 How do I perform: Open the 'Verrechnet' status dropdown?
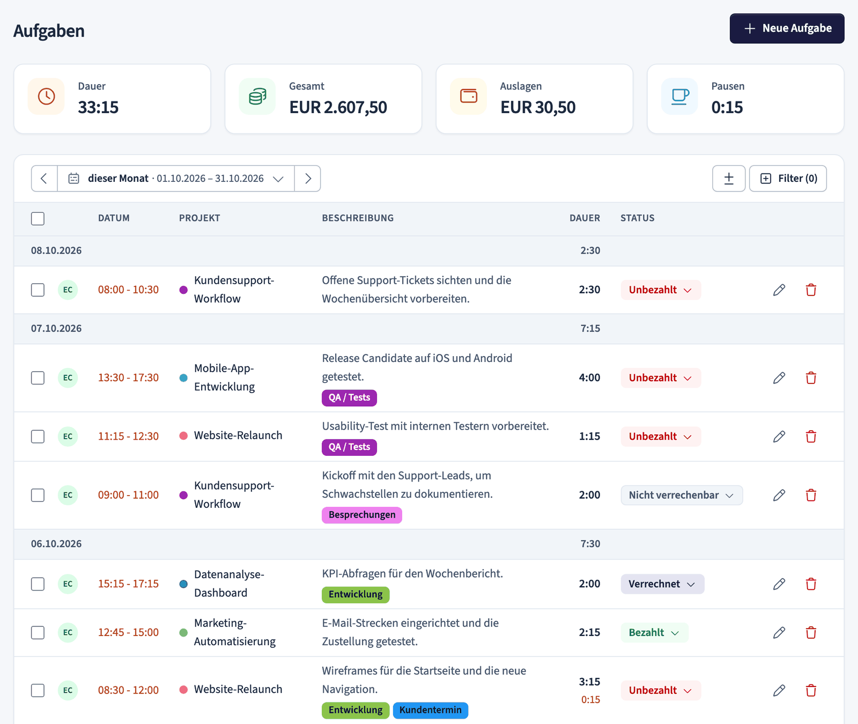click(x=662, y=584)
